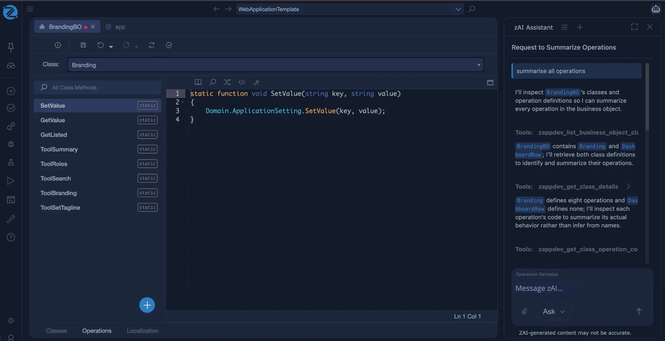
Task: Add a new operation with plus button
Action: (147, 305)
